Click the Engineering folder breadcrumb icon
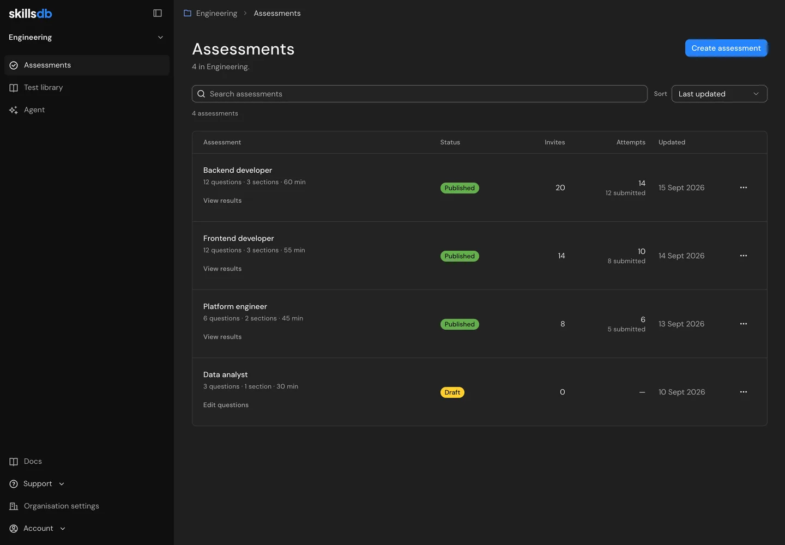This screenshot has width=785, height=545. coord(188,13)
